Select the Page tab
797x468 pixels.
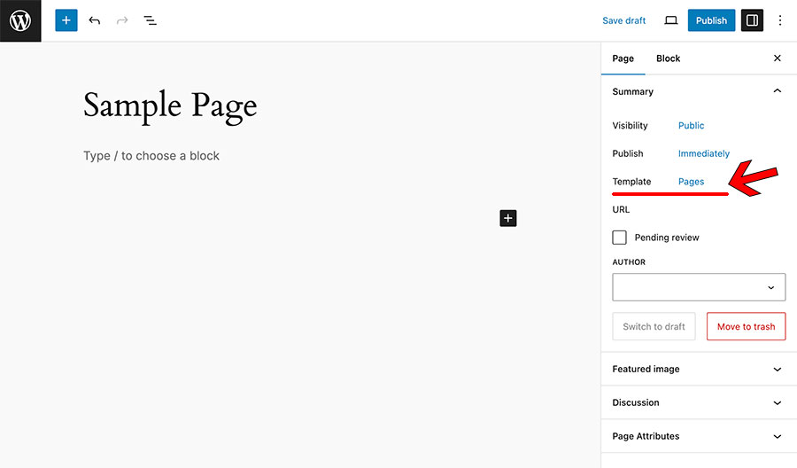[623, 58]
